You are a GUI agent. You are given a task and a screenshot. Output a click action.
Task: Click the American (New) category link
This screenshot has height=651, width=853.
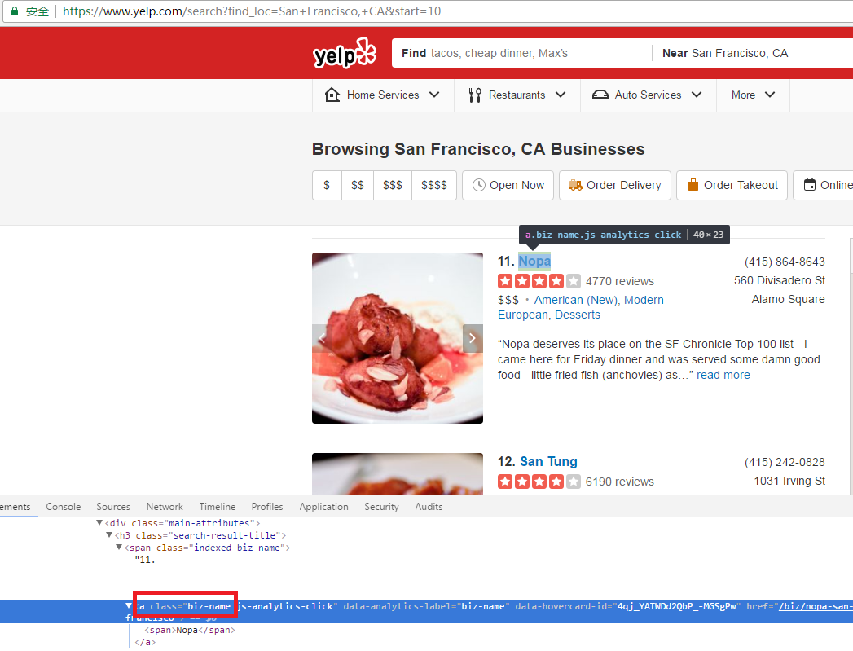(576, 300)
